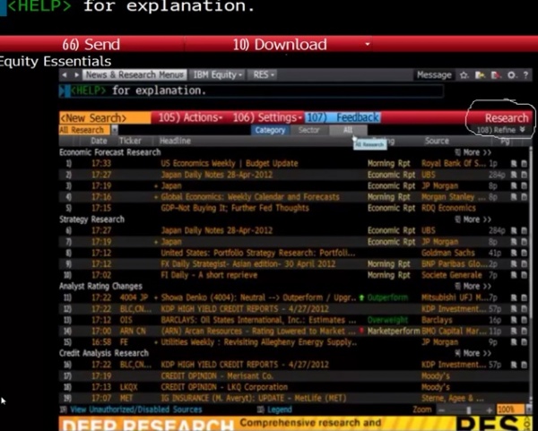
Task: Click preview icon on row 2 Japan Daily Notes
Action: pos(514,175)
